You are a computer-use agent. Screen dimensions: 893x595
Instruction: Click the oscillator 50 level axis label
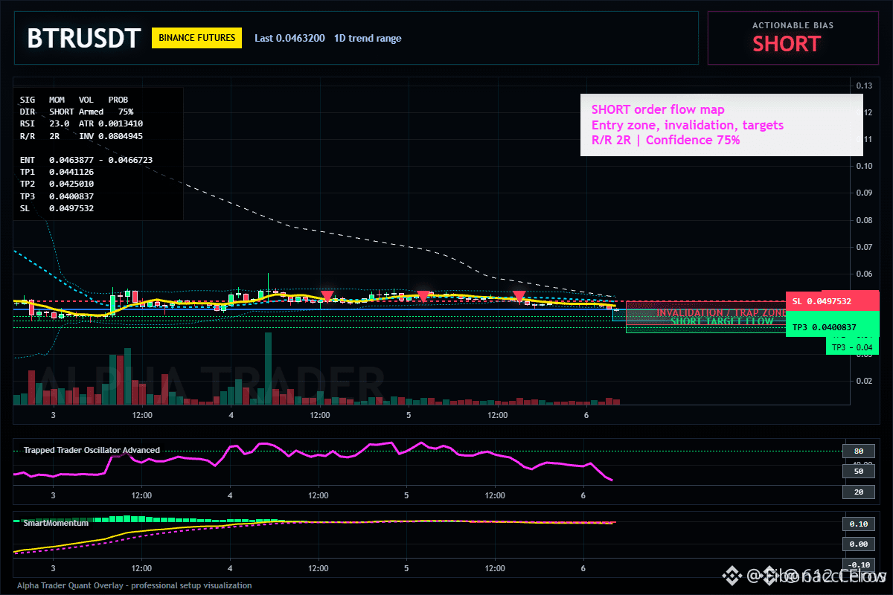(853, 471)
